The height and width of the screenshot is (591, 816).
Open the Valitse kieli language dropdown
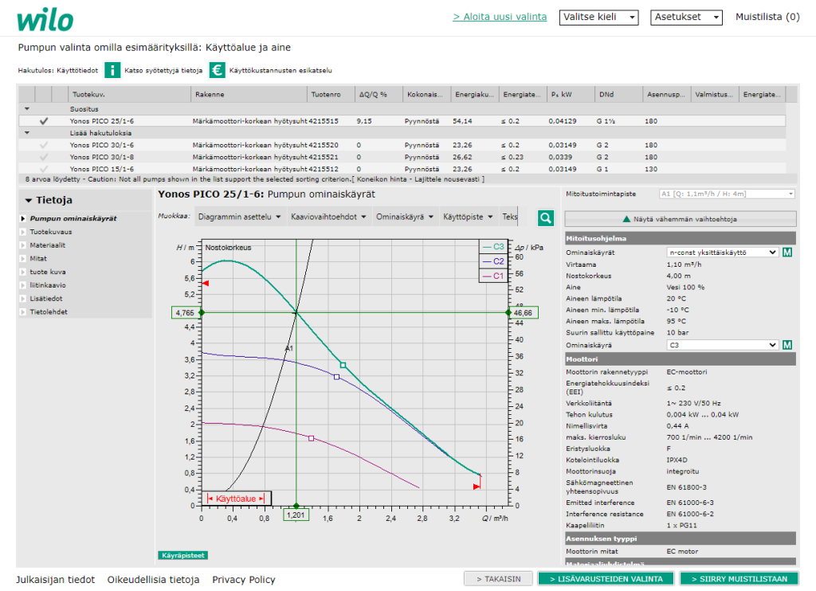(x=599, y=17)
